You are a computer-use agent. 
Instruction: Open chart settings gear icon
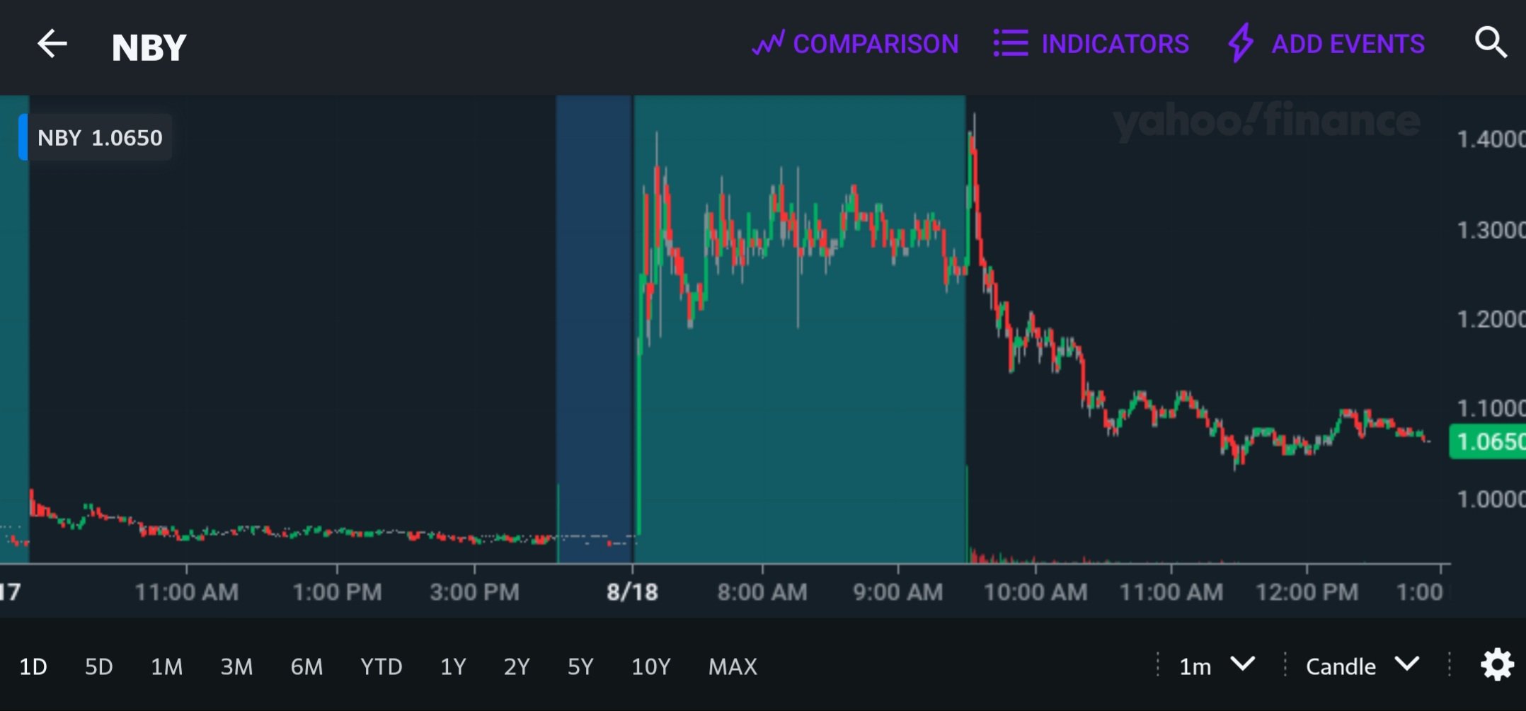pos(1498,665)
